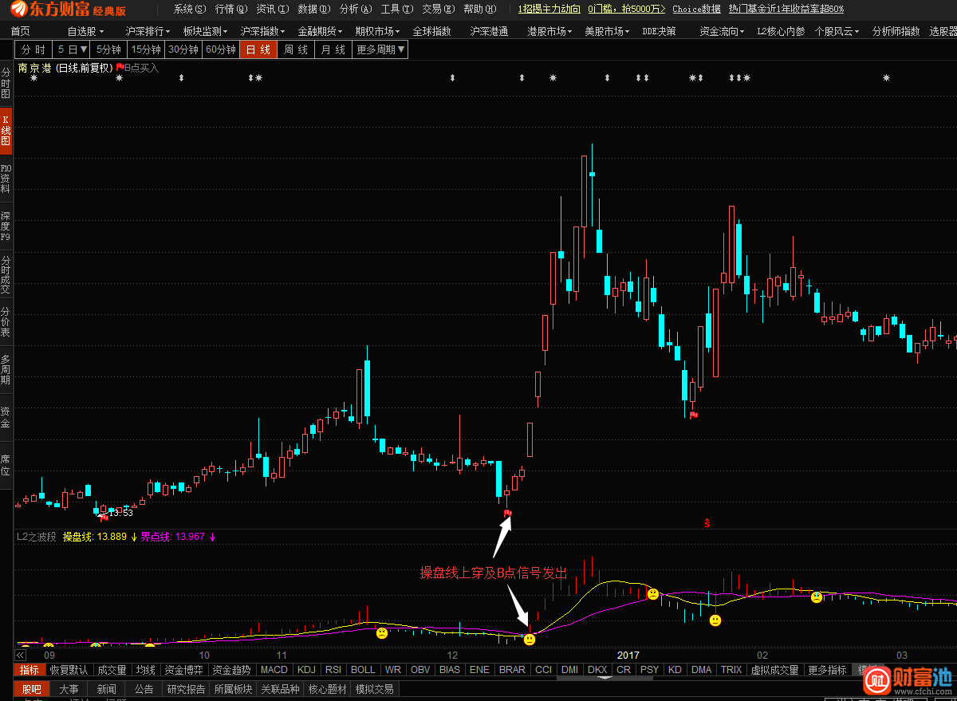Click the 恢复默认 button
The image size is (957, 701).
pos(69,670)
